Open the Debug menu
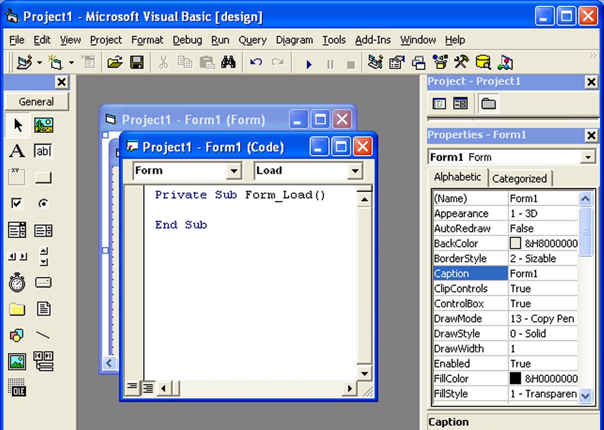604x430 pixels. pyautogui.click(x=187, y=40)
